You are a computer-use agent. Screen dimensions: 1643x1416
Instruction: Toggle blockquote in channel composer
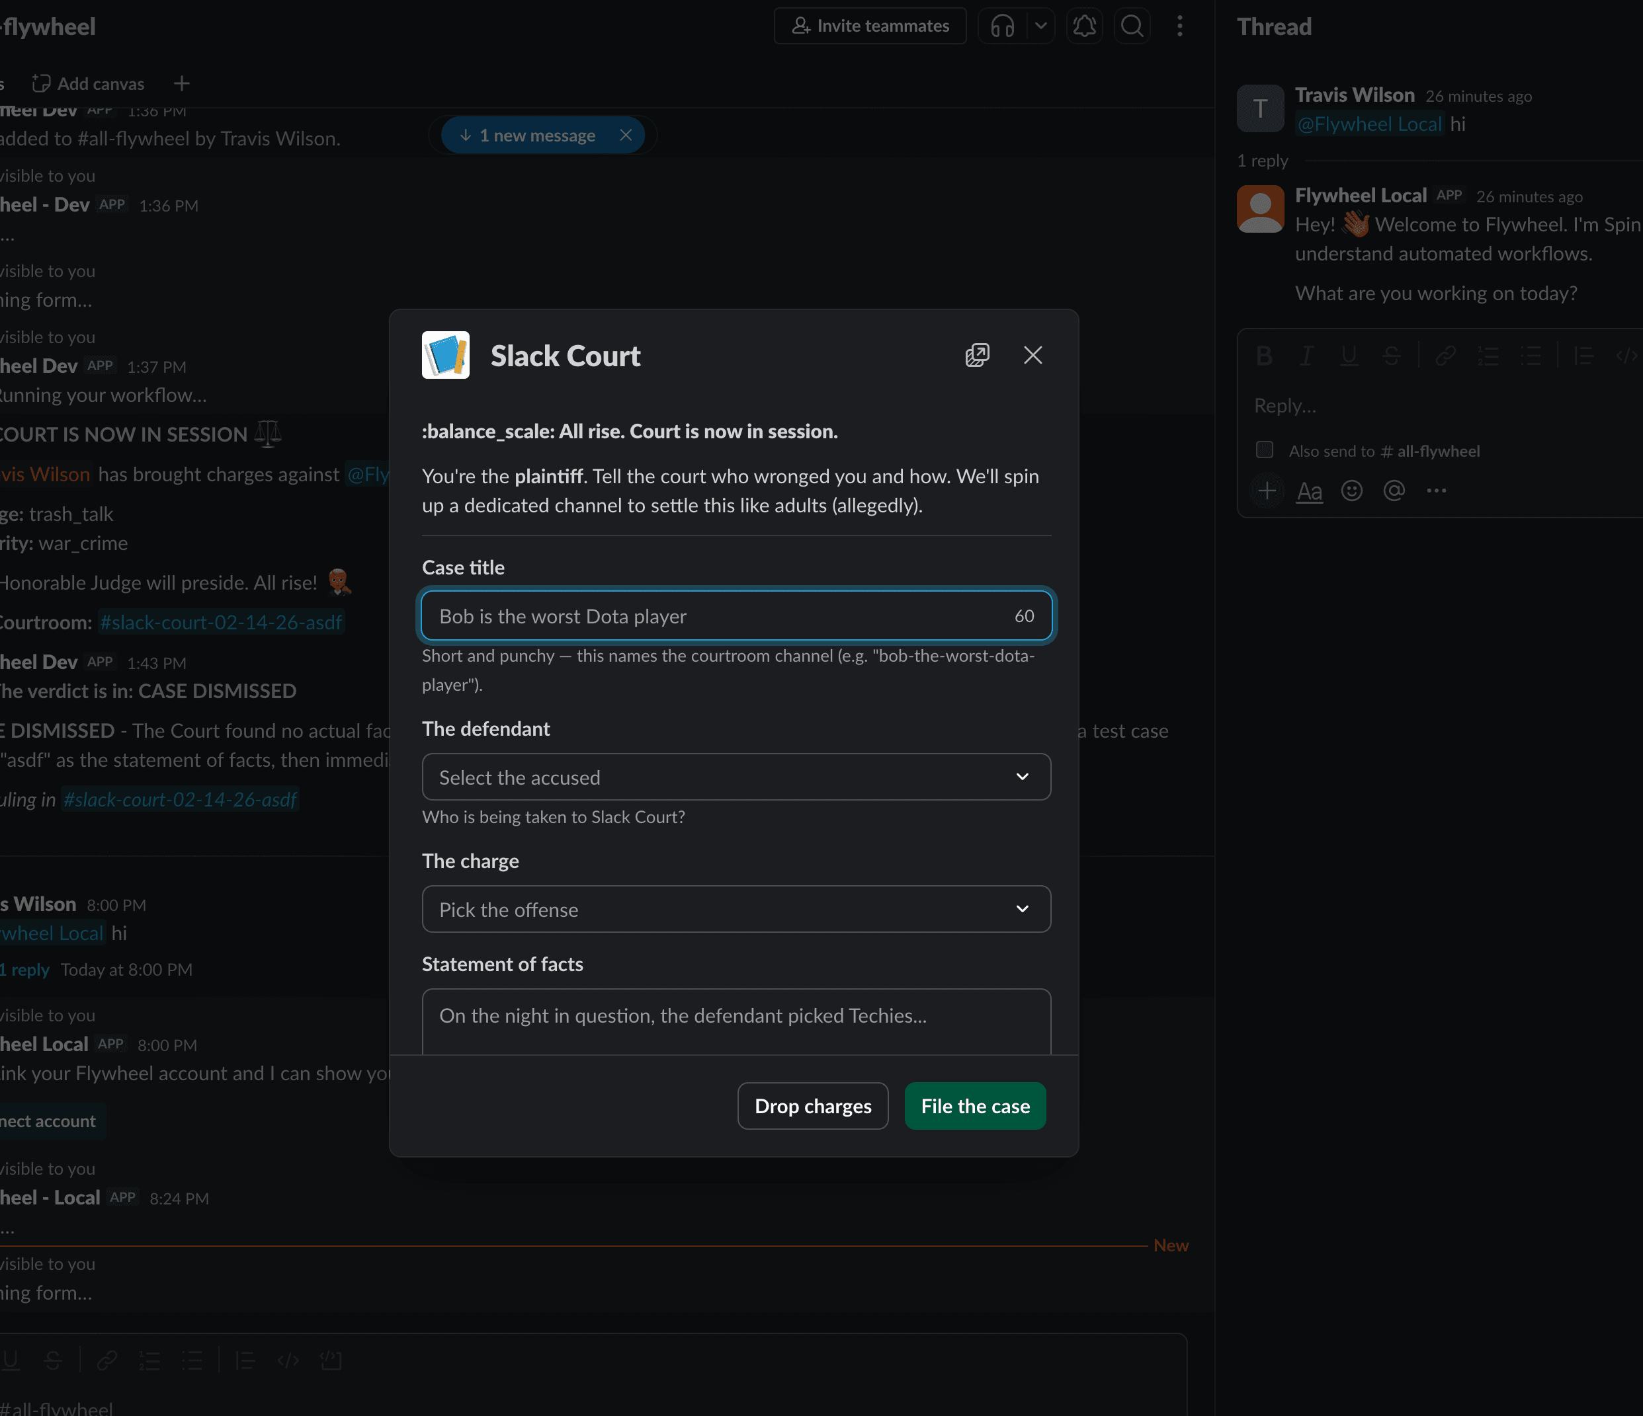(246, 1360)
